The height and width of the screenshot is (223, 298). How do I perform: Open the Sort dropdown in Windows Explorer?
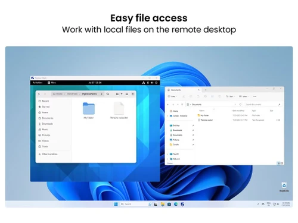coord(231,96)
